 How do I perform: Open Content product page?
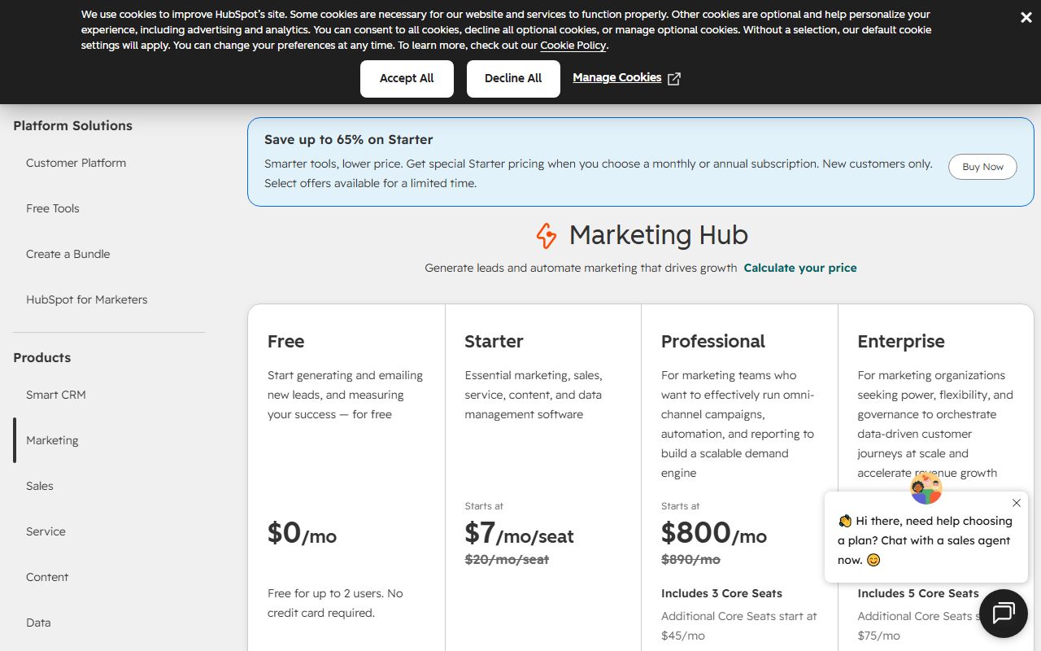47,577
